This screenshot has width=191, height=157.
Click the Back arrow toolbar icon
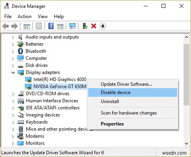click(6, 26)
